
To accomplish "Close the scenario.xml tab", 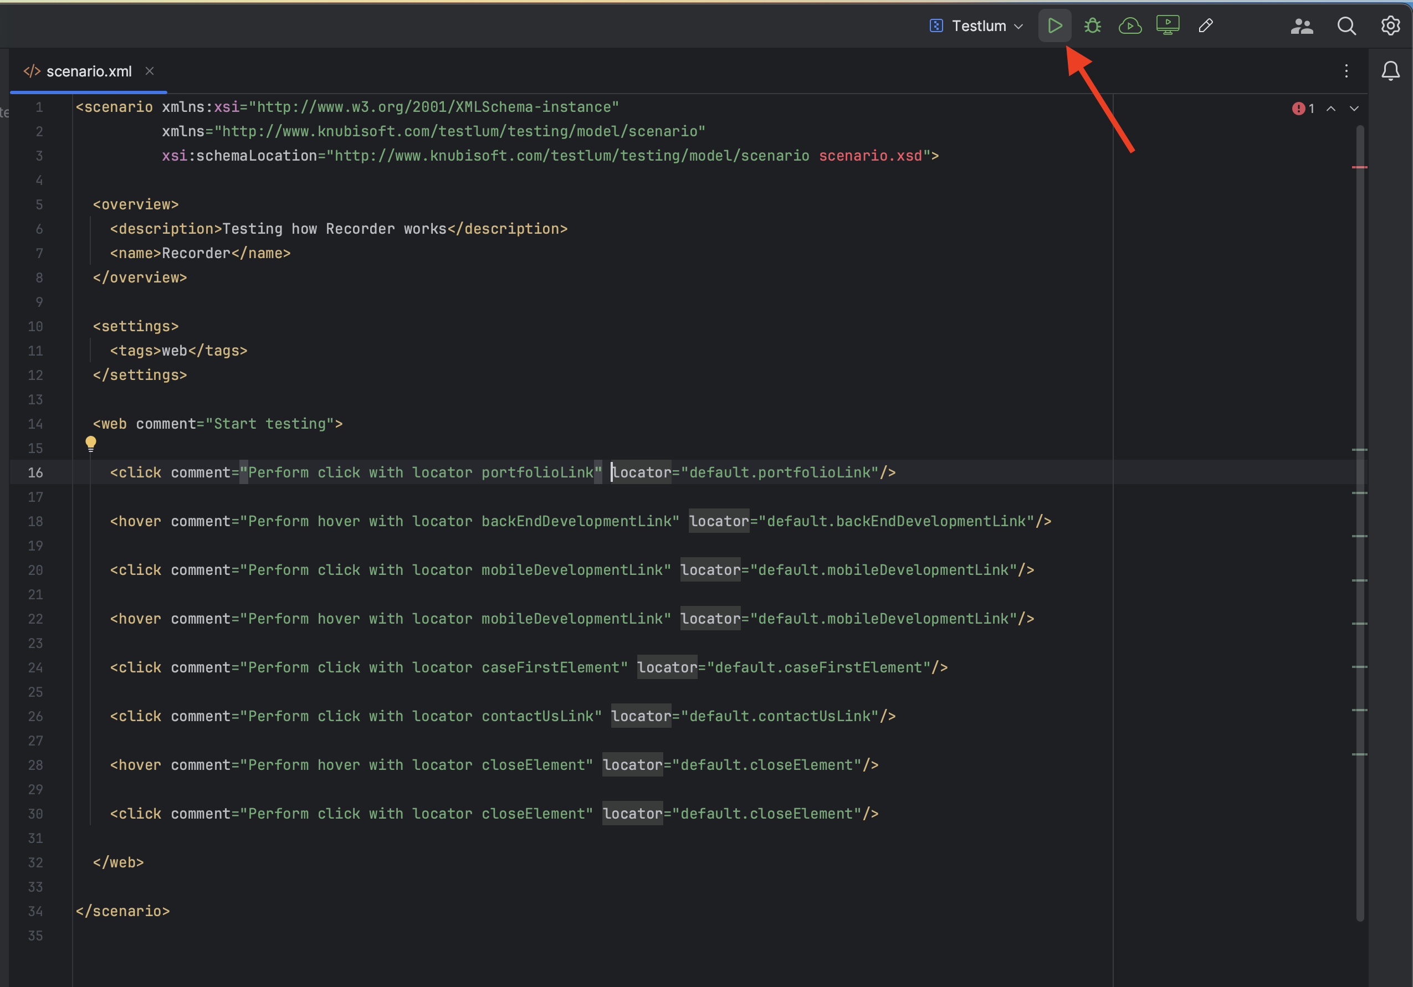I will tap(150, 71).
